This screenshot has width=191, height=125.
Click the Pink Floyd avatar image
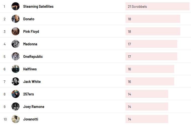point(16,31)
